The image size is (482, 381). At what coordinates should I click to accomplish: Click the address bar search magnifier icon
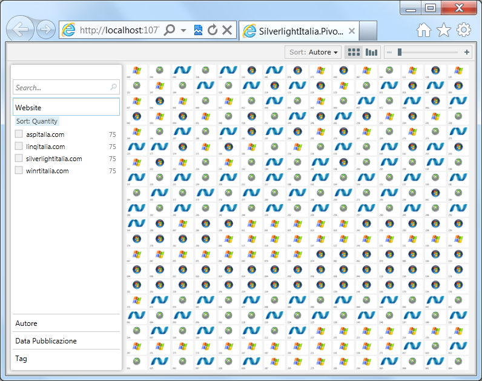tap(170, 30)
